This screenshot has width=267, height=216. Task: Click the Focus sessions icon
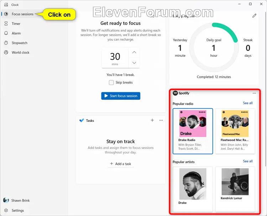[6, 14]
